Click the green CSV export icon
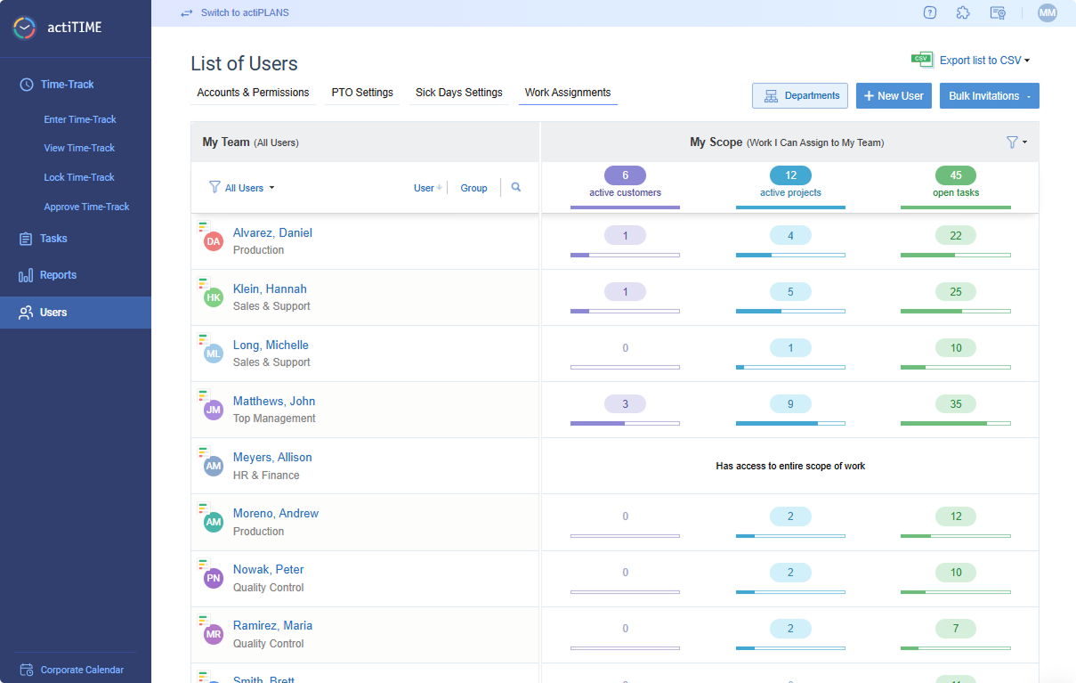The image size is (1076, 683). click(x=923, y=59)
